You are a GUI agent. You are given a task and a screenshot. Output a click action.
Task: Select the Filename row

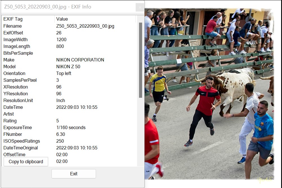pyautogui.click(x=69, y=26)
